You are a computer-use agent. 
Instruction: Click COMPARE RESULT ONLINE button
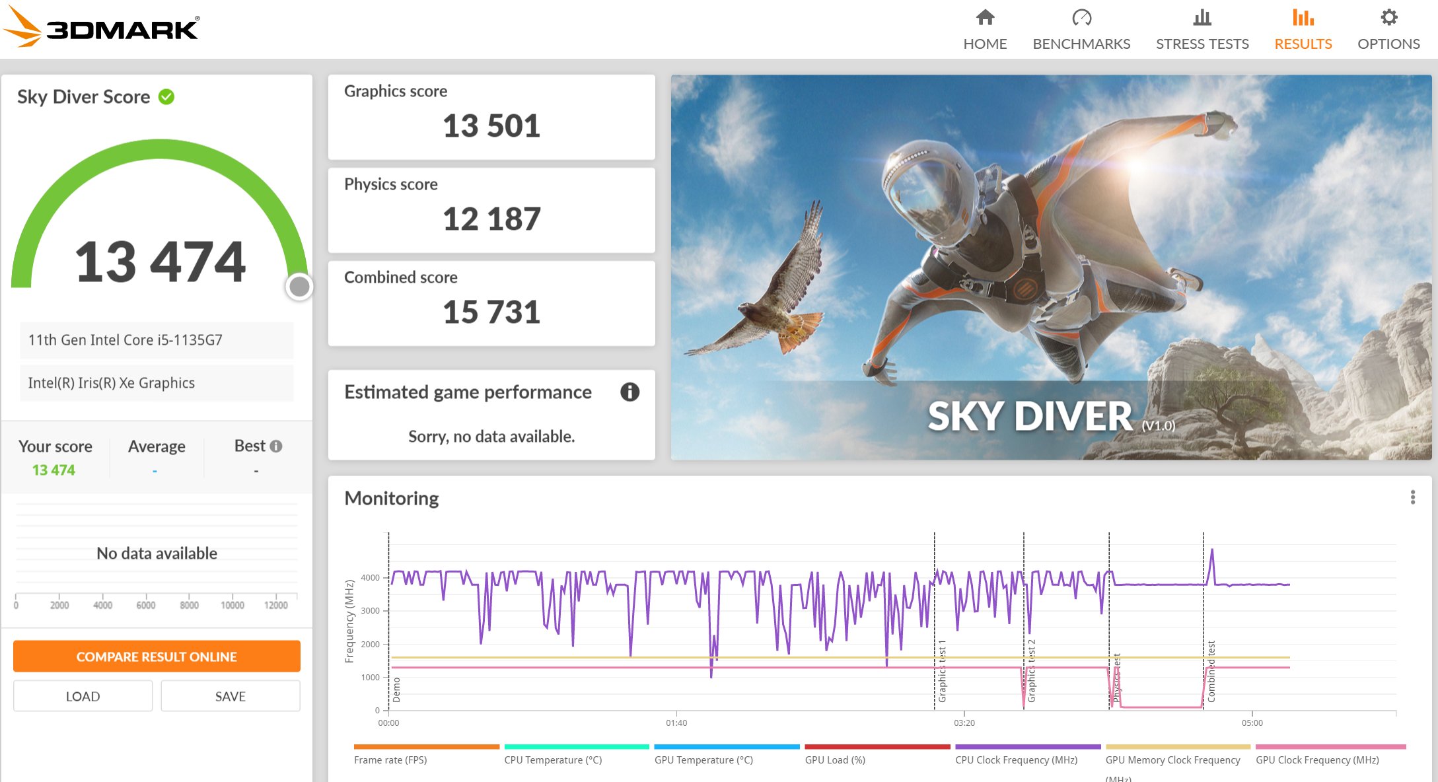click(x=157, y=657)
